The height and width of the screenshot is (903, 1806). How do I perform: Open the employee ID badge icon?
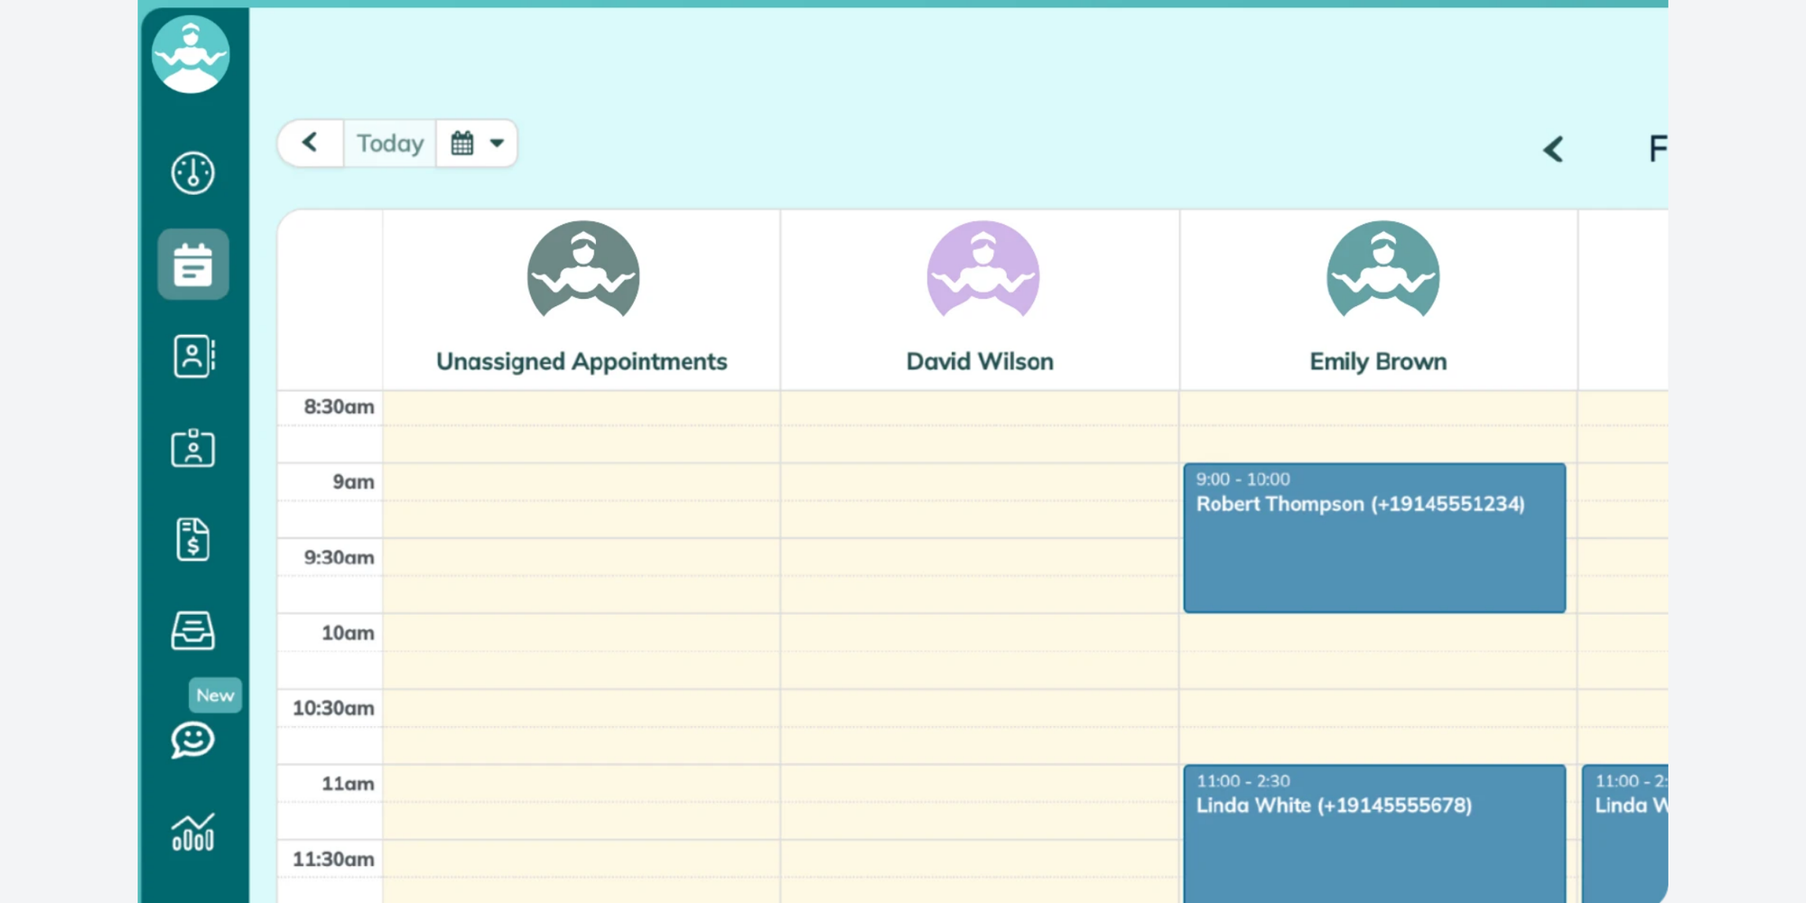click(192, 447)
